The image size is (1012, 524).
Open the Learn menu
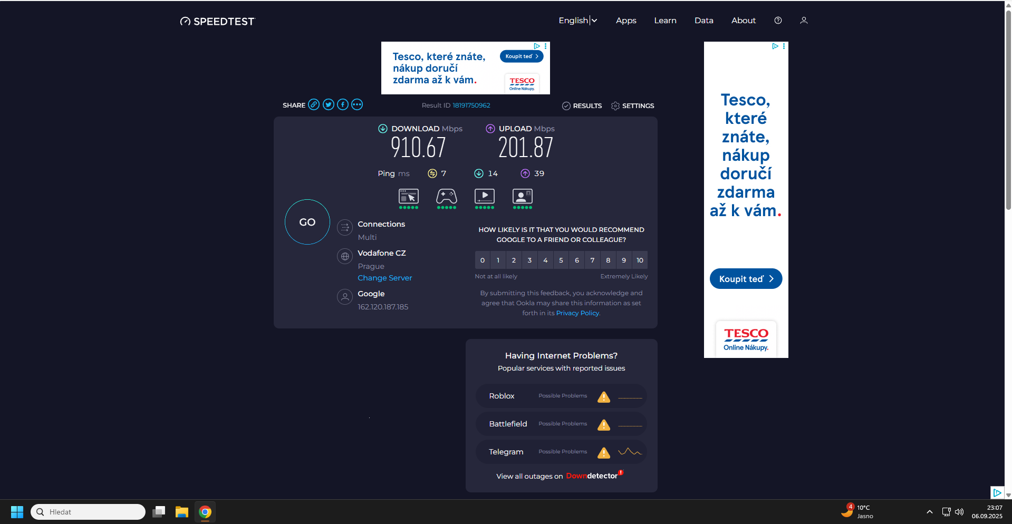point(665,21)
